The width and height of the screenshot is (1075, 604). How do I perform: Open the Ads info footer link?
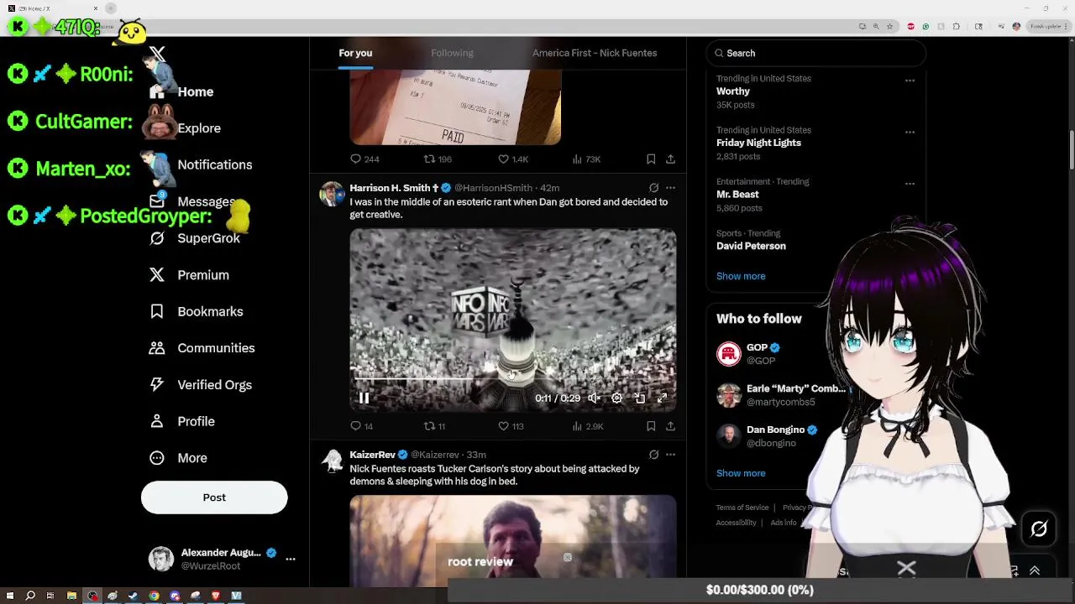pos(784,523)
